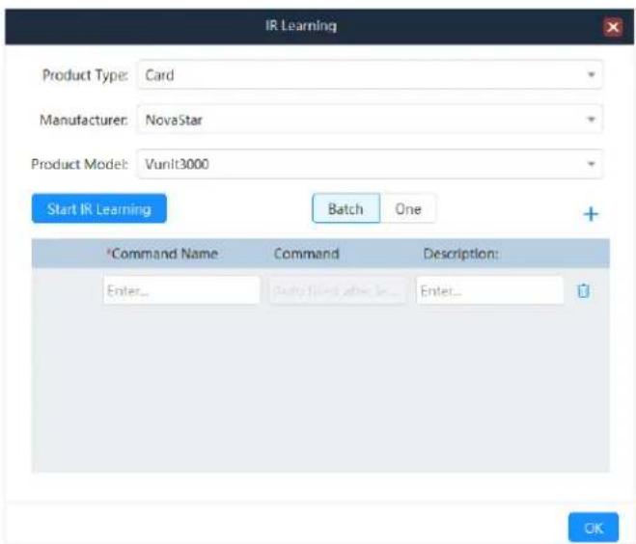Viewport: 636px width, 544px height.
Task: Select Batch learning mode
Action: click(346, 208)
